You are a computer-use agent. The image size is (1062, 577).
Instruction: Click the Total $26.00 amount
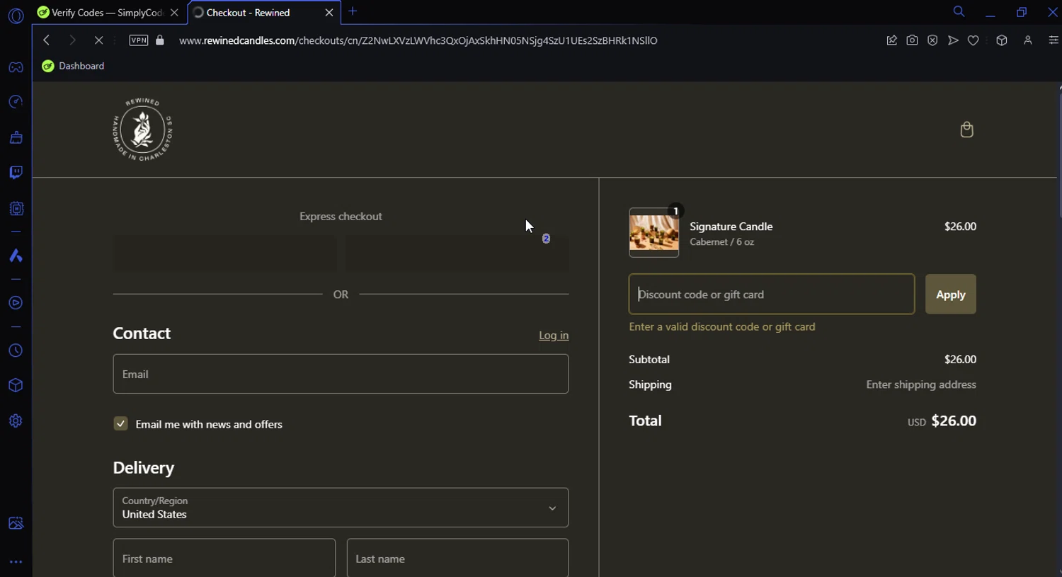pyautogui.click(x=954, y=421)
